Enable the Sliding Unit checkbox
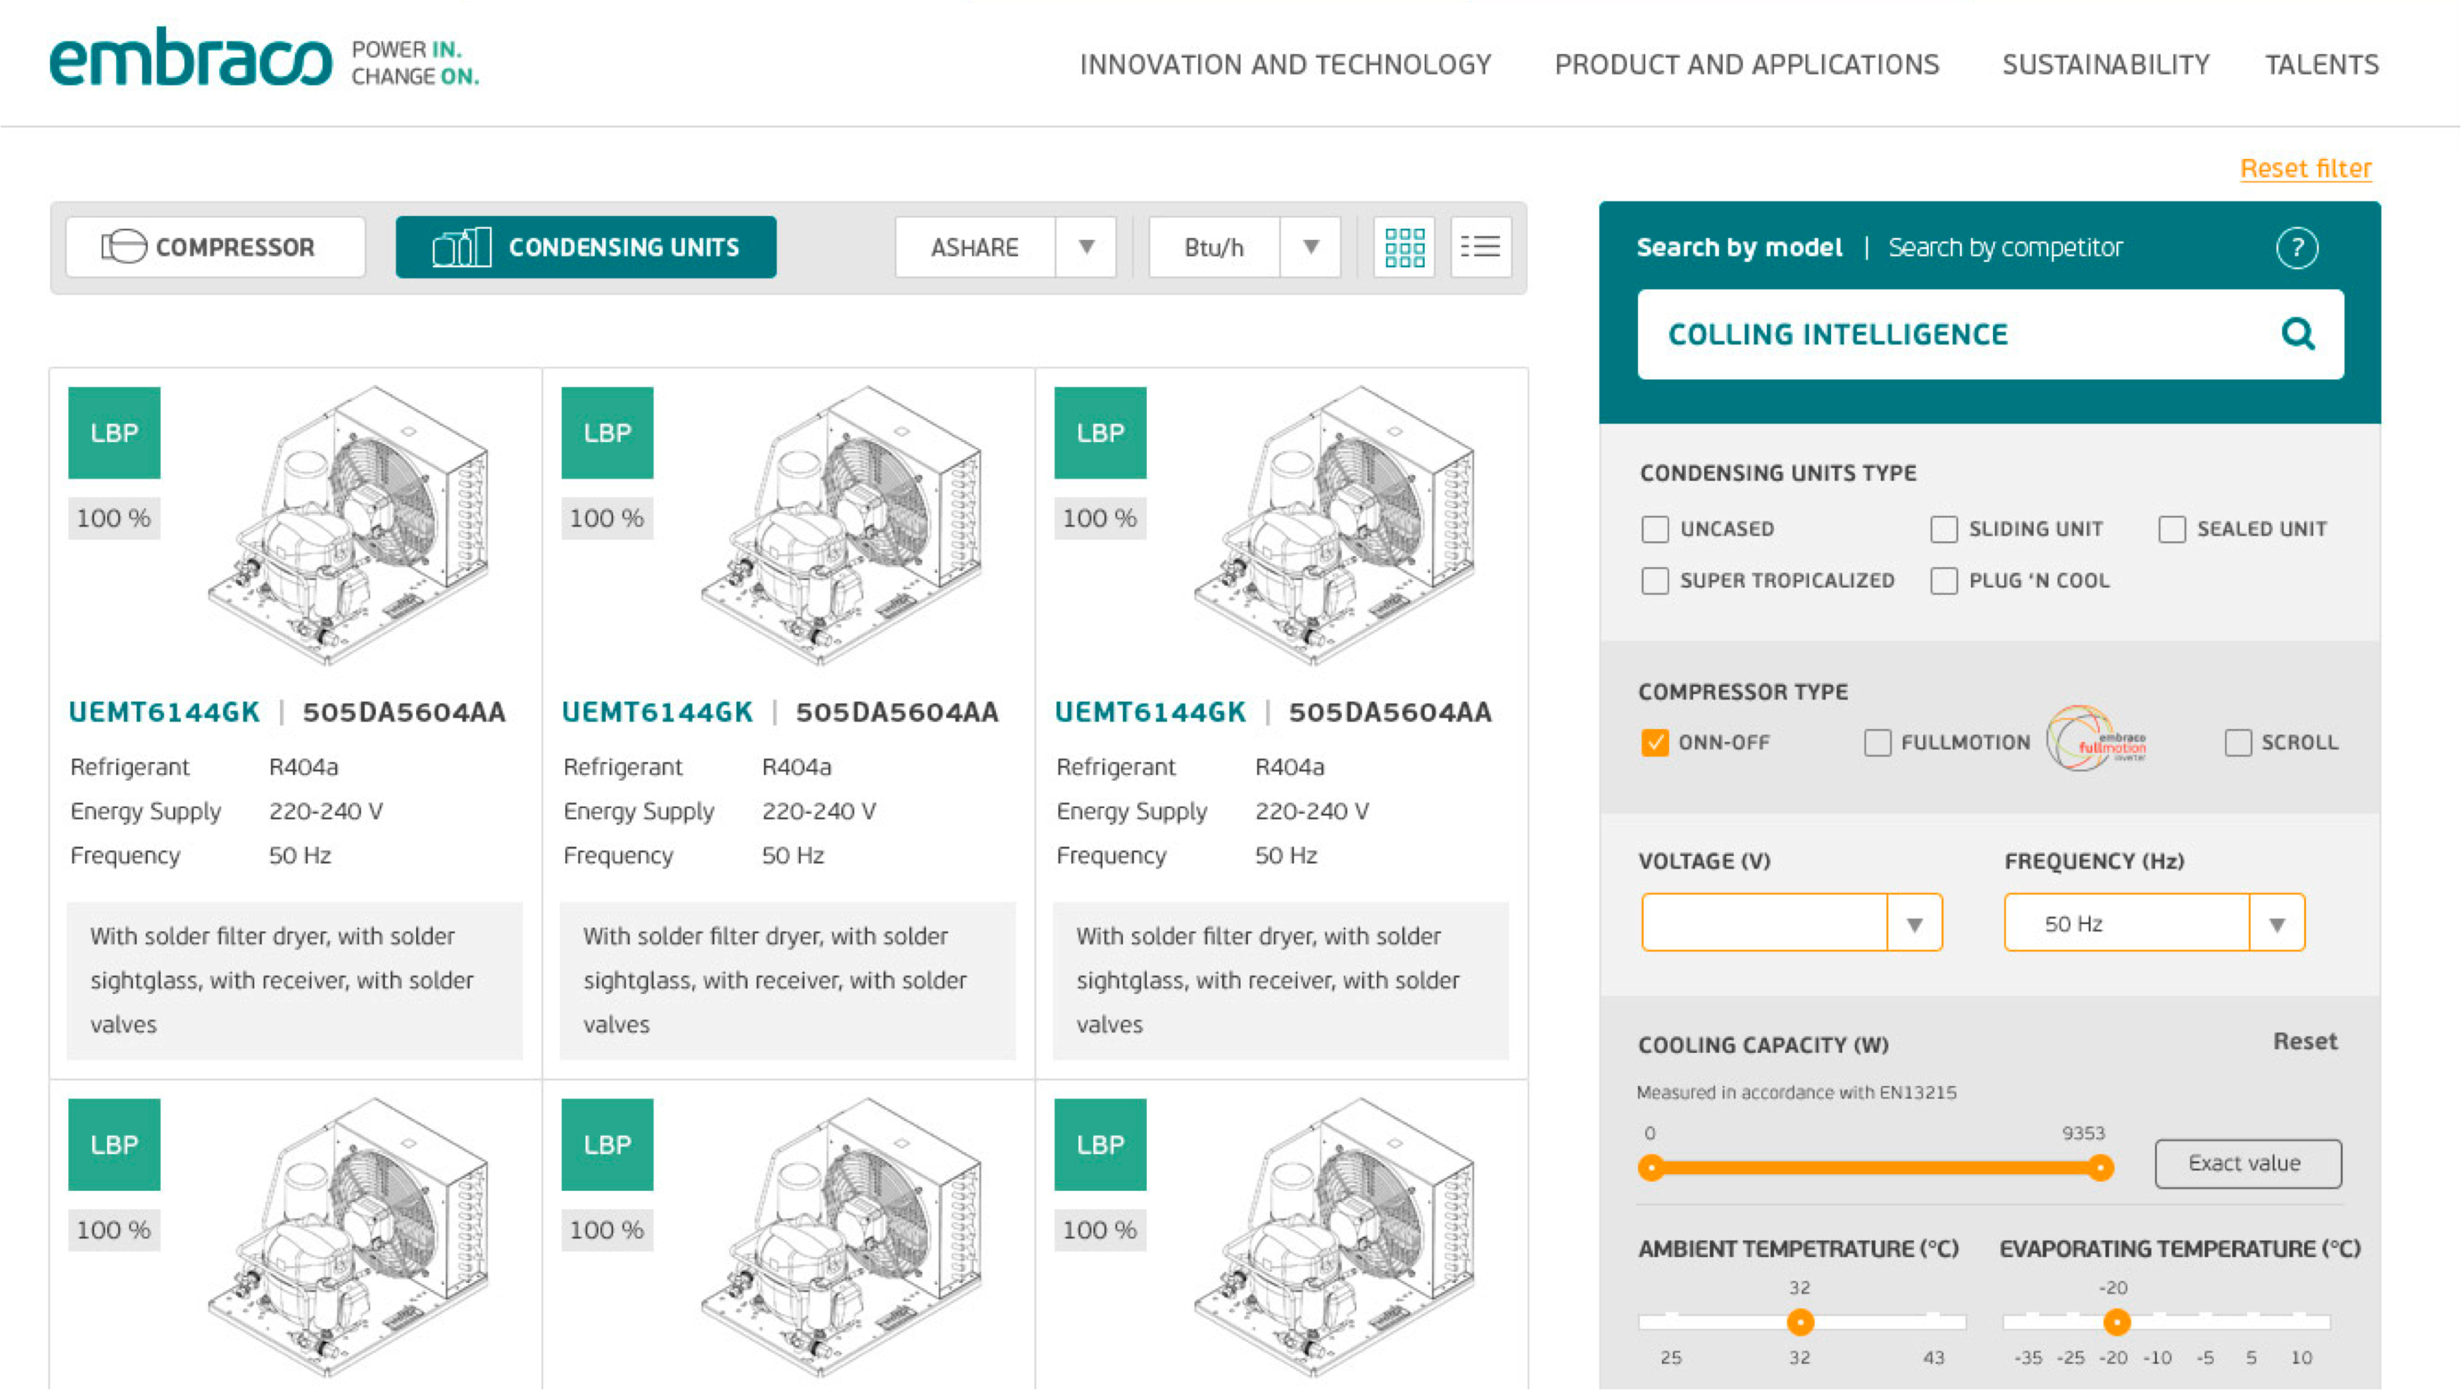This screenshot has width=2461, height=1390. (1943, 529)
